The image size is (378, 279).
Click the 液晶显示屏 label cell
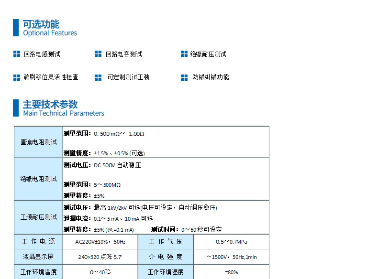[x=39, y=257]
